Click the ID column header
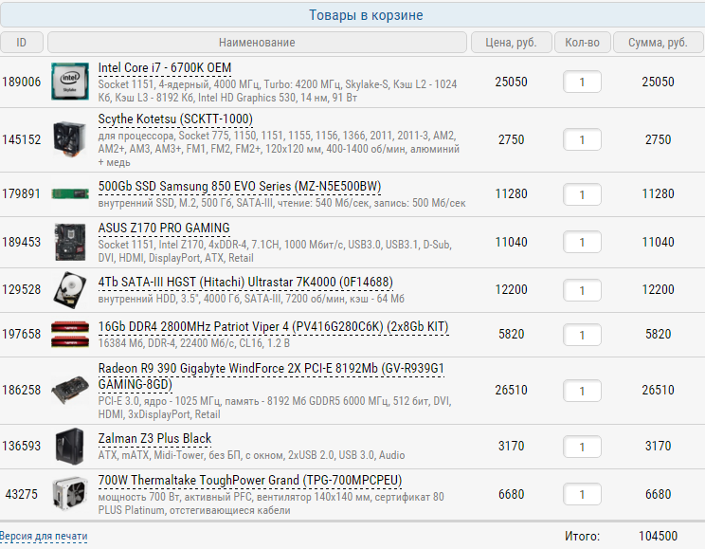Viewport: 705px width, 549px height. tap(22, 43)
